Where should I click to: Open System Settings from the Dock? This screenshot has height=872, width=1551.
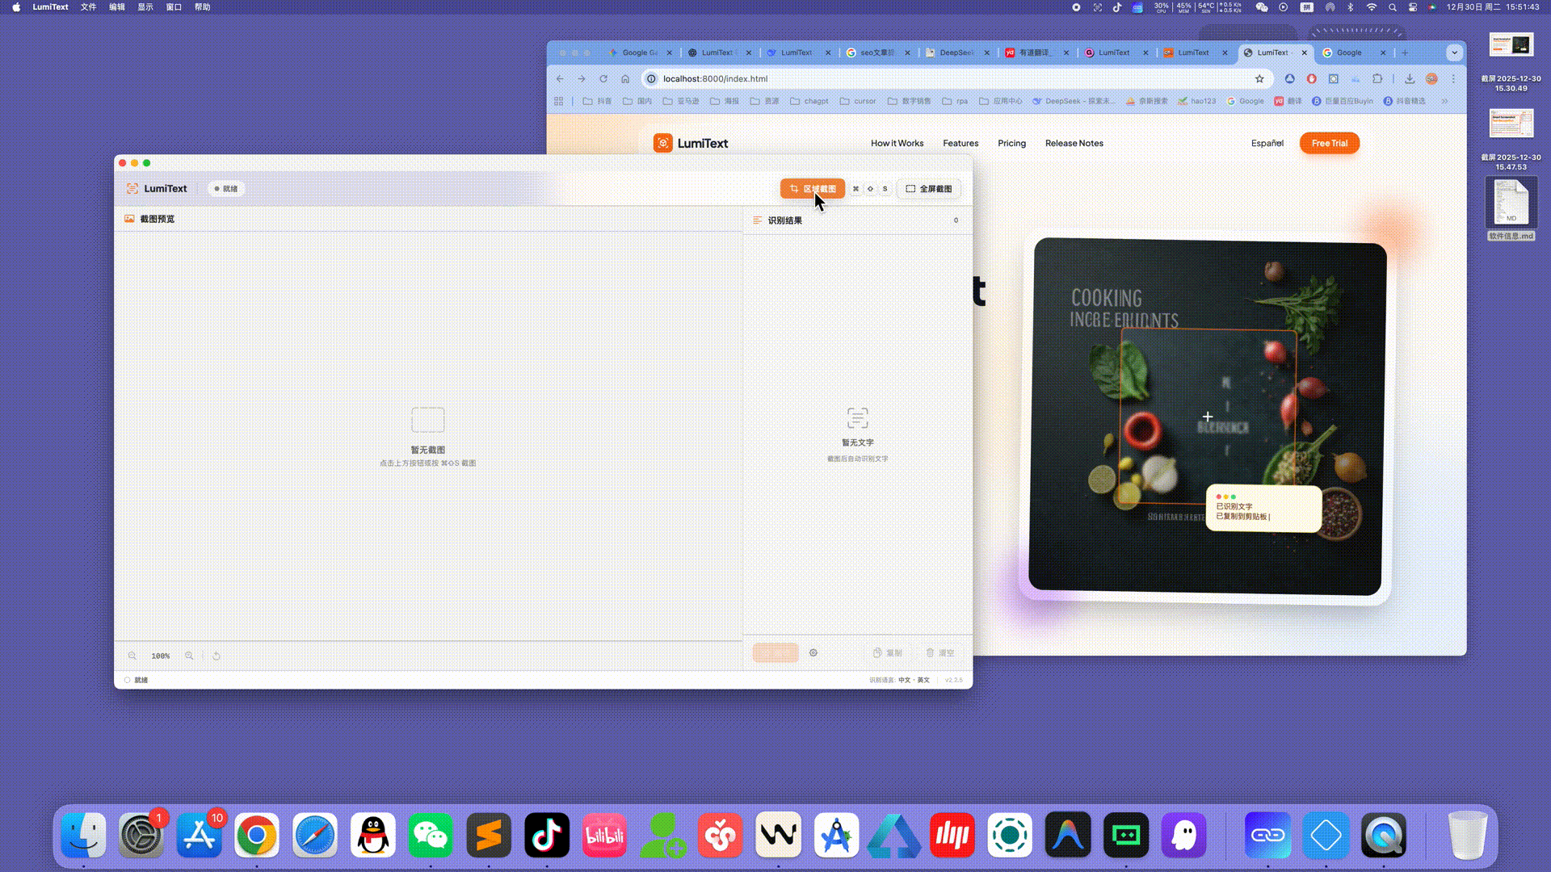(x=141, y=835)
